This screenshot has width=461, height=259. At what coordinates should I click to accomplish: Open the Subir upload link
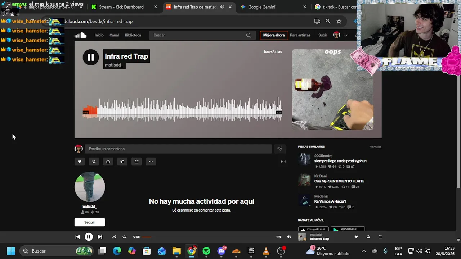point(323,35)
